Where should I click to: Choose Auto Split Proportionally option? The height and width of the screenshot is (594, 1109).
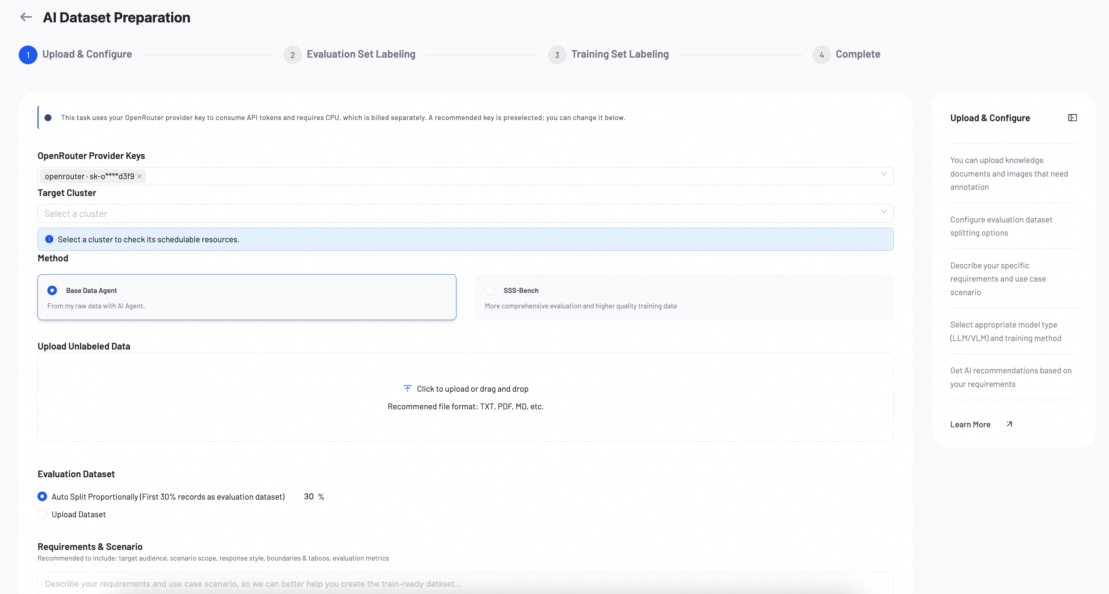[x=42, y=496]
